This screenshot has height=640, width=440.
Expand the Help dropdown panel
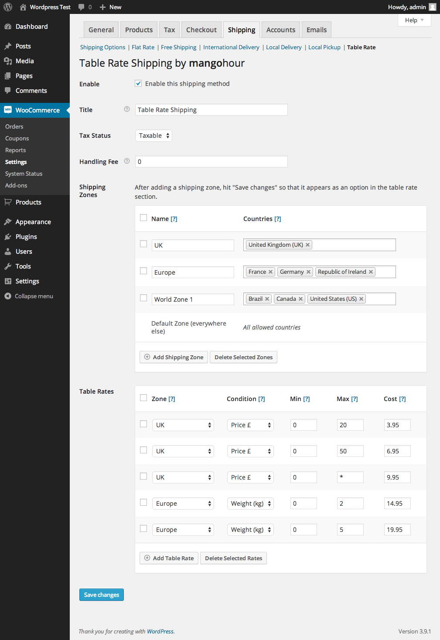coord(414,20)
